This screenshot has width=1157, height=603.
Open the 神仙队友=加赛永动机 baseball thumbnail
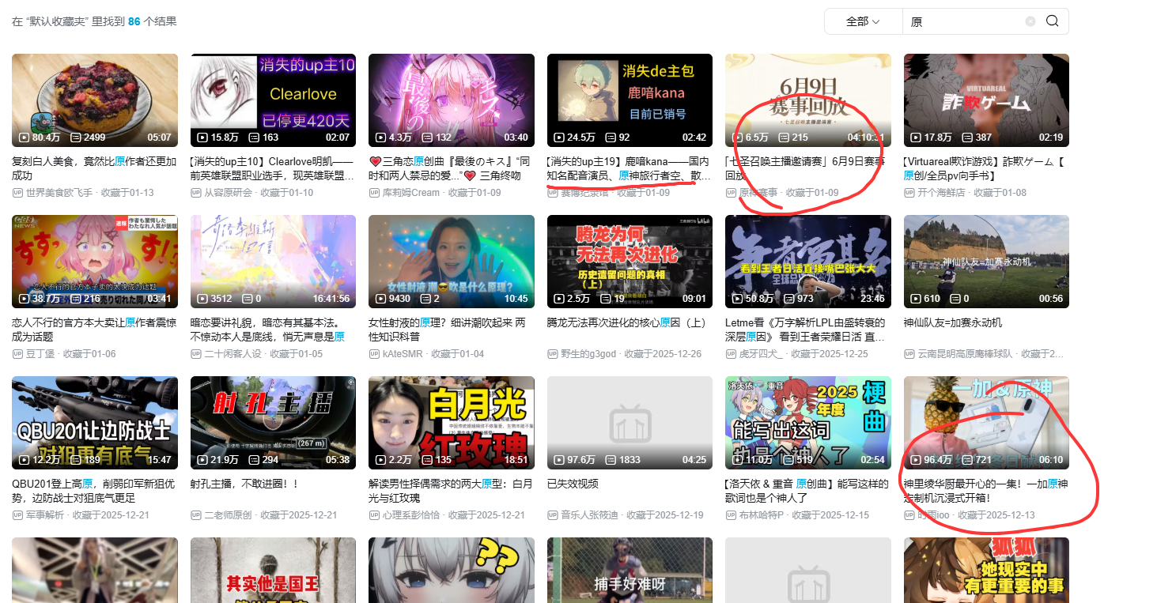pos(986,261)
